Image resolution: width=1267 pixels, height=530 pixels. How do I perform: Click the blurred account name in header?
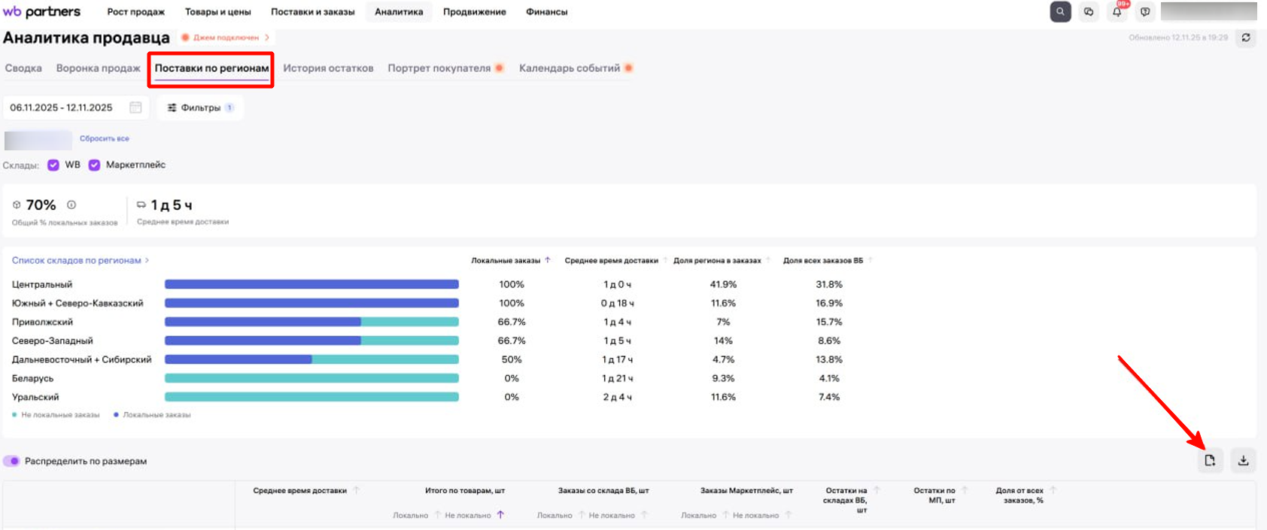1208,11
